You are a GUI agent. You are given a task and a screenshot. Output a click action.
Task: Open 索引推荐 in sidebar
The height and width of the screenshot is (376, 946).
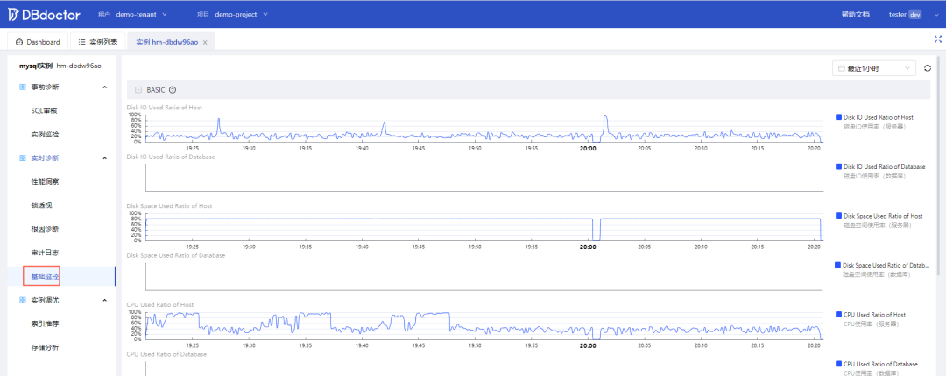pyautogui.click(x=45, y=324)
